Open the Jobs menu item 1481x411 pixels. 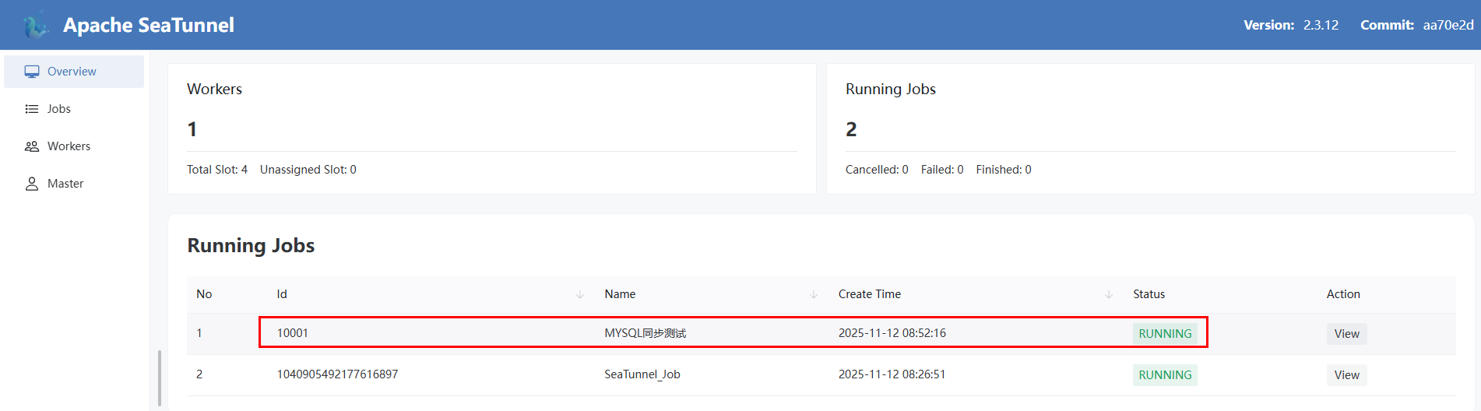pyautogui.click(x=59, y=109)
